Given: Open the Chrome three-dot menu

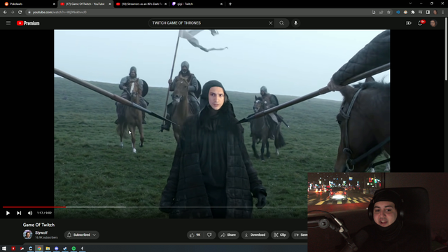Looking at the screenshot, I should [443, 13].
